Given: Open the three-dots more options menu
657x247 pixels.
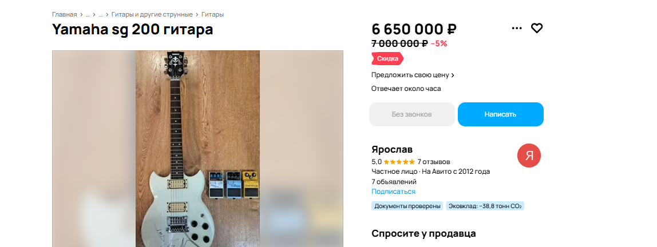Looking at the screenshot, I should 517,28.
